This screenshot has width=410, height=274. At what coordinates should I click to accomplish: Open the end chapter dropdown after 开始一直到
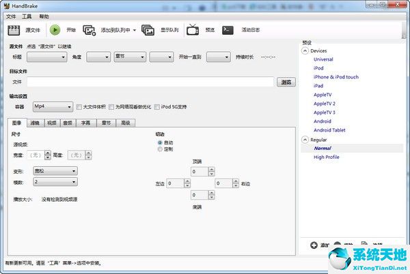click(x=219, y=57)
